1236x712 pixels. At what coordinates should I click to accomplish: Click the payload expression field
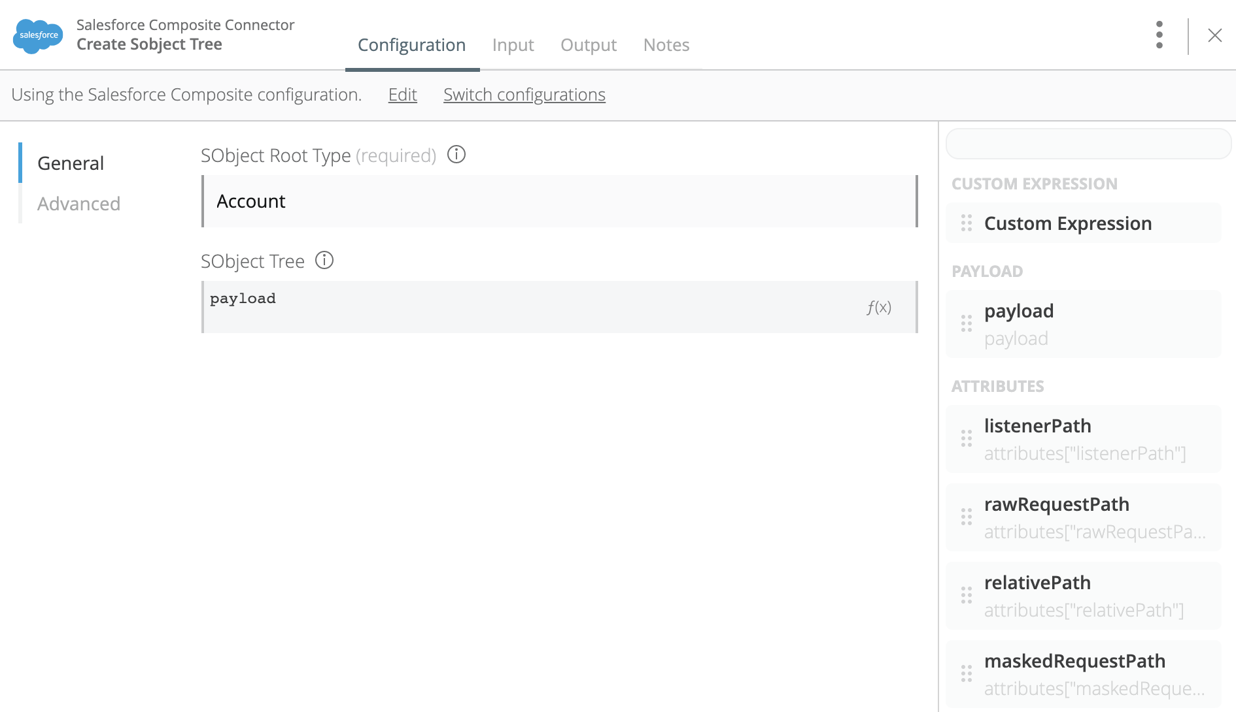pos(458,299)
